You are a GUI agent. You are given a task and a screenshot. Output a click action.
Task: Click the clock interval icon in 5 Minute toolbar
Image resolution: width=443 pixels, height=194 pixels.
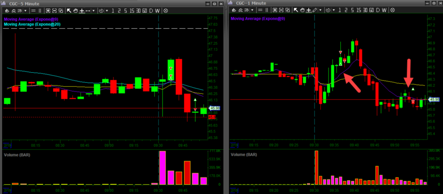(x=101, y=10)
